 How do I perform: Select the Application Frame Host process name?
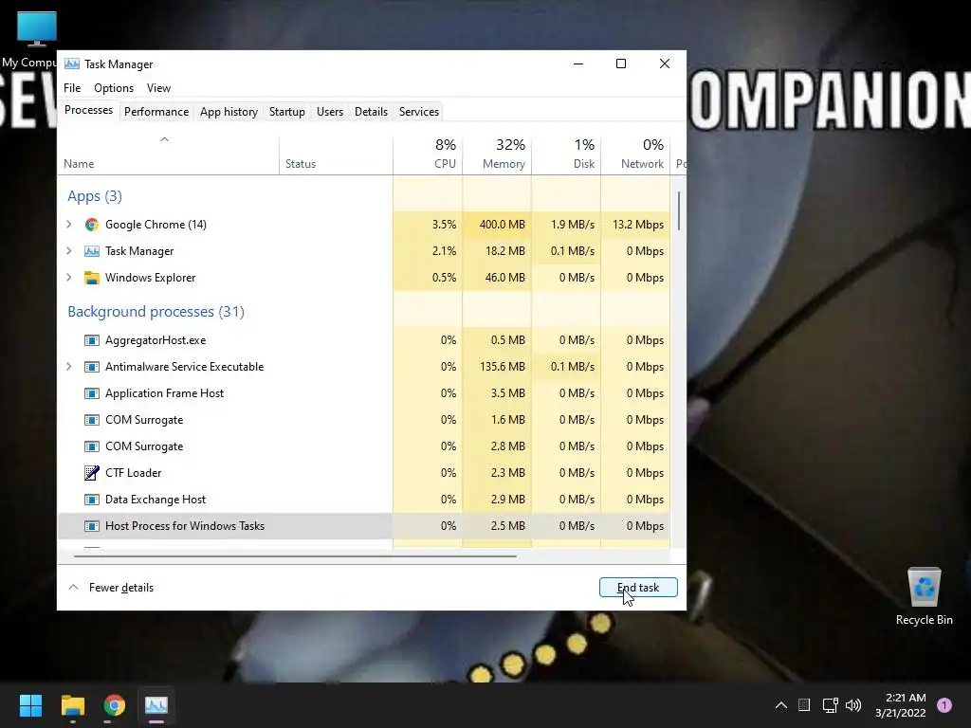[164, 393]
